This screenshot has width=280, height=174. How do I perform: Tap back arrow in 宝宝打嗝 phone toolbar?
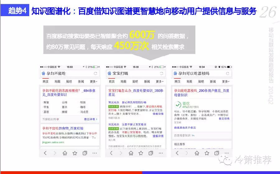111,153
